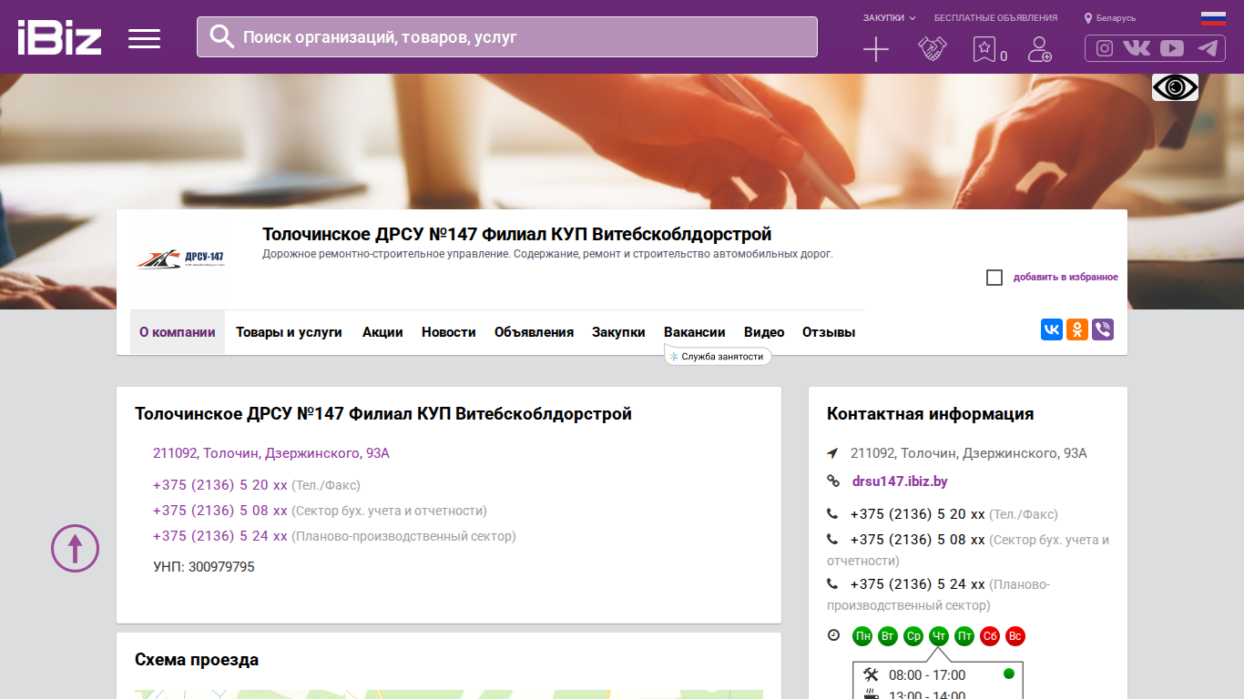Click the scroll-to-top arrow button
Image resolution: width=1244 pixels, height=699 pixels.
point(75,548)
